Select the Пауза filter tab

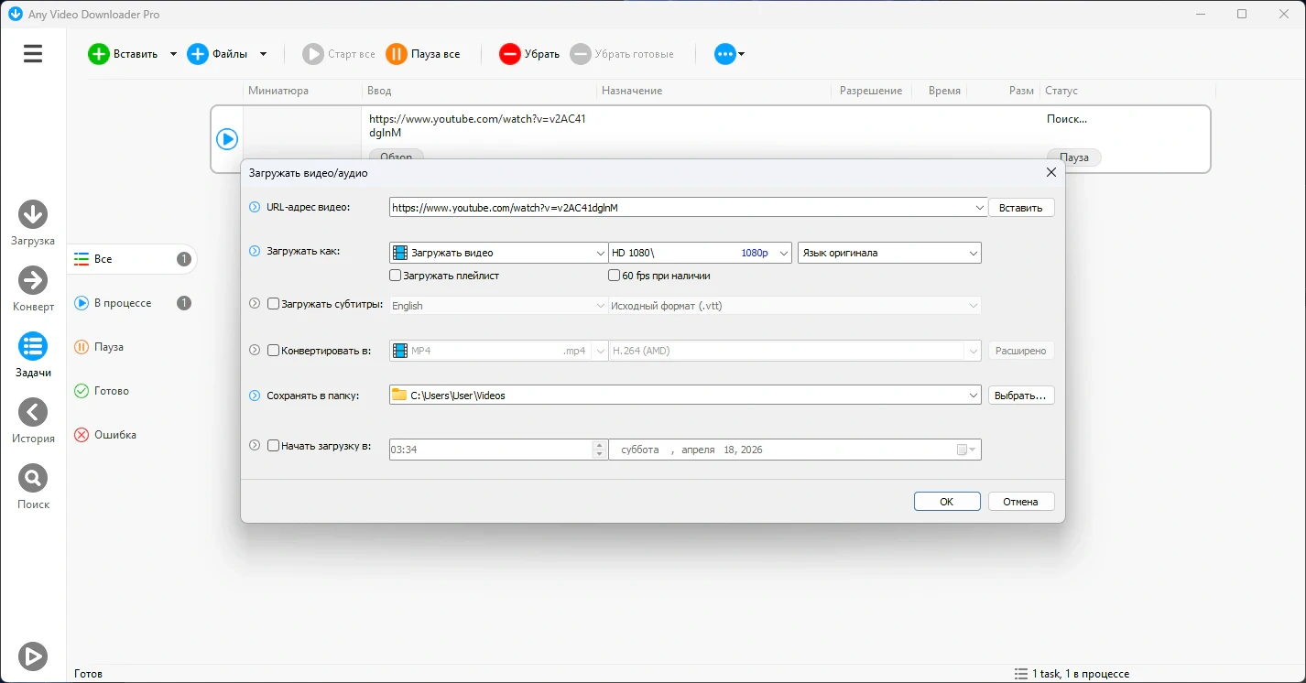pos(133,347)
